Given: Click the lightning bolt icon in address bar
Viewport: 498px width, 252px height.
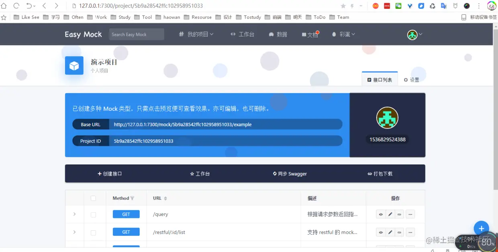Looking at the screenshot, I should tap(352, 6).
